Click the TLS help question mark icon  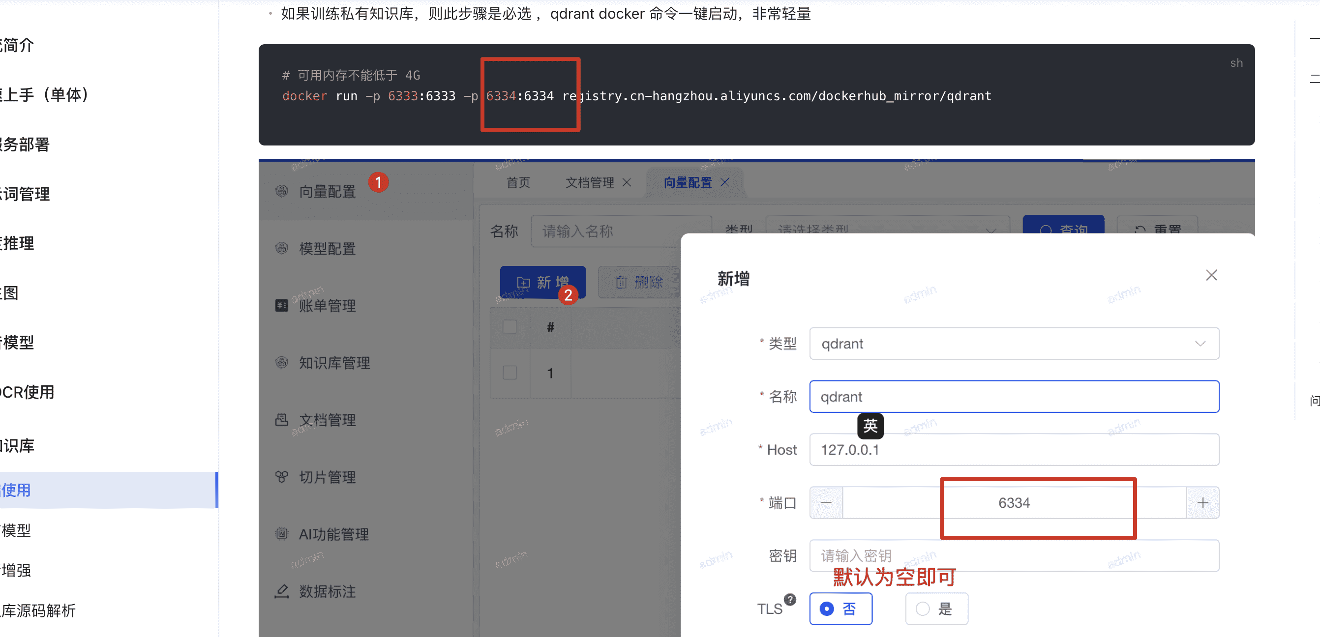point(790,599)
